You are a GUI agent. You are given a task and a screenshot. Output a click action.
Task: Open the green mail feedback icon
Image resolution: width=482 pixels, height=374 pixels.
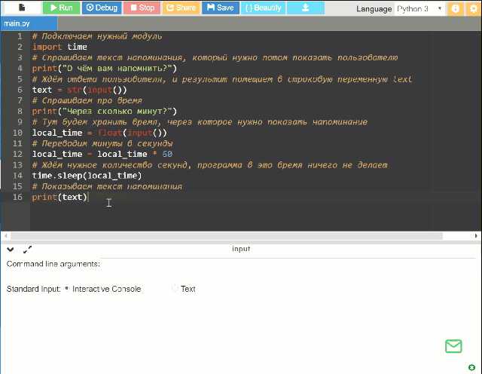(x=453, y=346)
